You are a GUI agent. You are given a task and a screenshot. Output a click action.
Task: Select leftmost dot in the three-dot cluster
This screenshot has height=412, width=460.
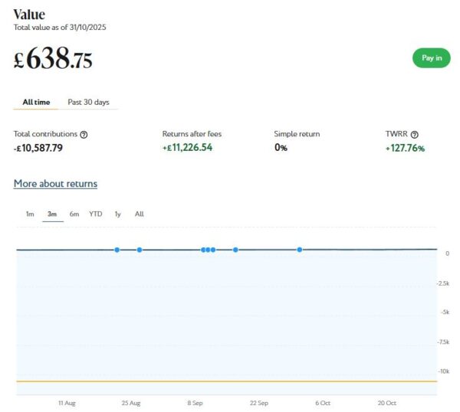(x=203, y=250)
